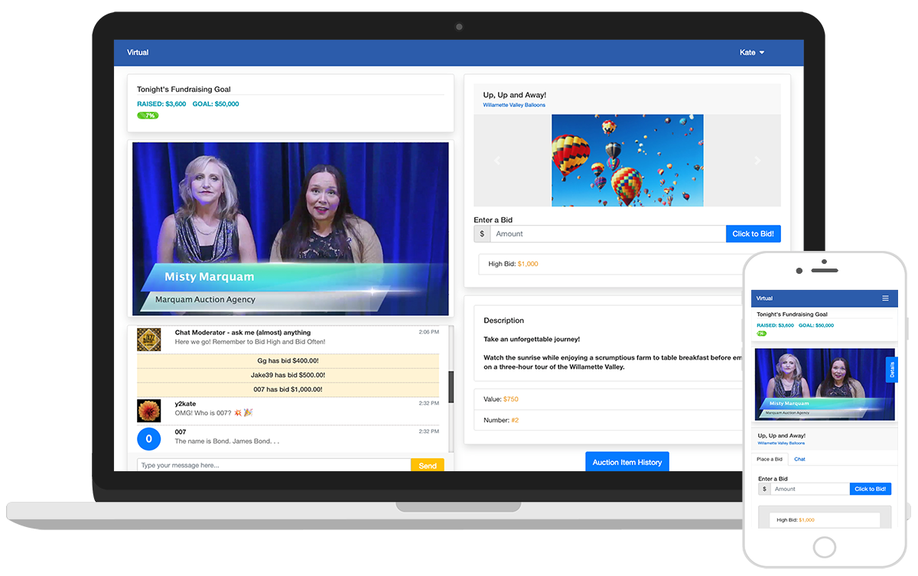Click 'The name is Bond. James Bond' message
Screen dimensions: 918x576
click(227, 441)
